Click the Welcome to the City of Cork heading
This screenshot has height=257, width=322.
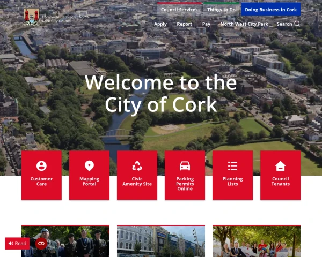[161, 93]
